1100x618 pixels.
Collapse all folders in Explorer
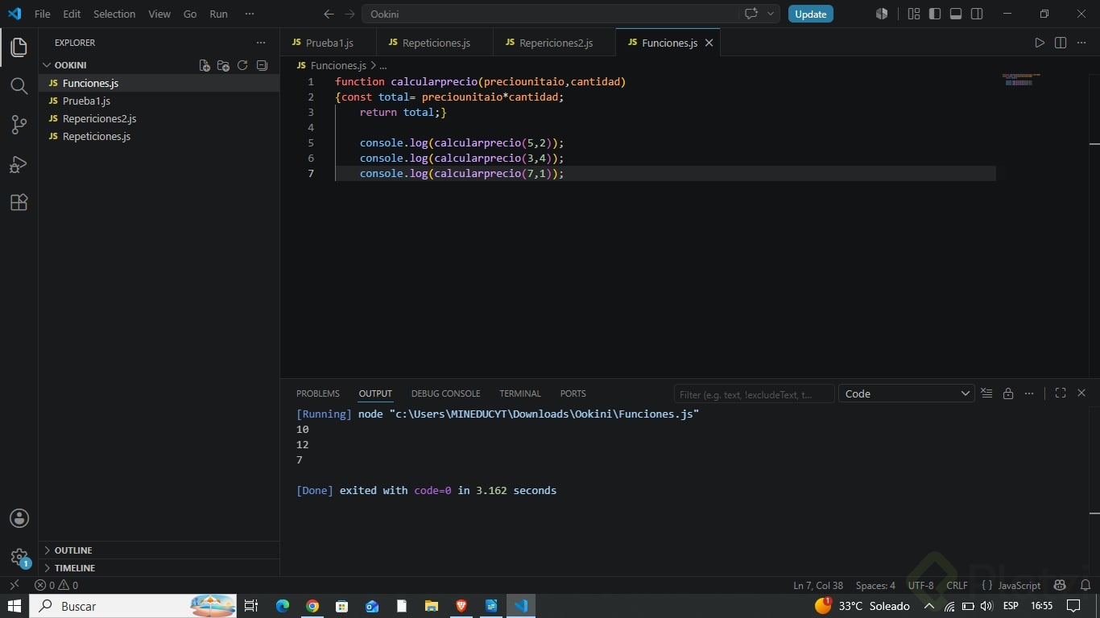262,65
